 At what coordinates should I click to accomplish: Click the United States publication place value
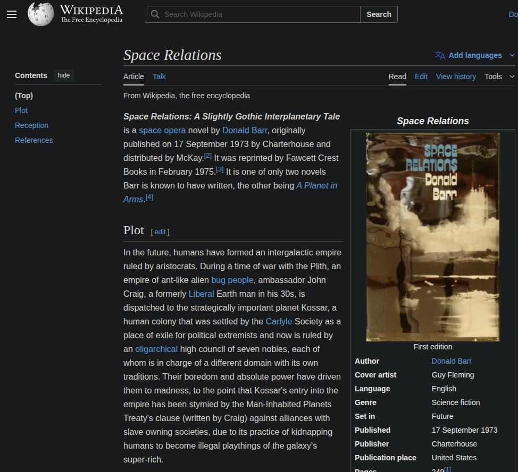coord(454,458)
